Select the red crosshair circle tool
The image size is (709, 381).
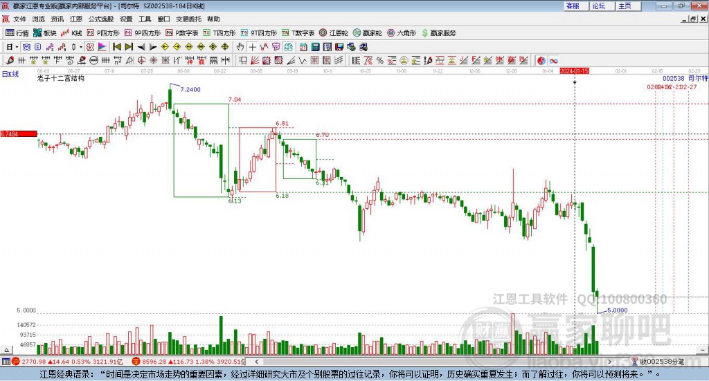[x=141, y=60]
